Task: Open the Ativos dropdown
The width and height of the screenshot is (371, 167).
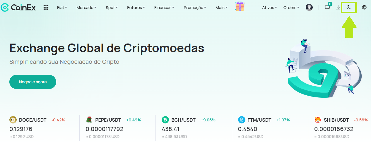Action: (270, 8)
